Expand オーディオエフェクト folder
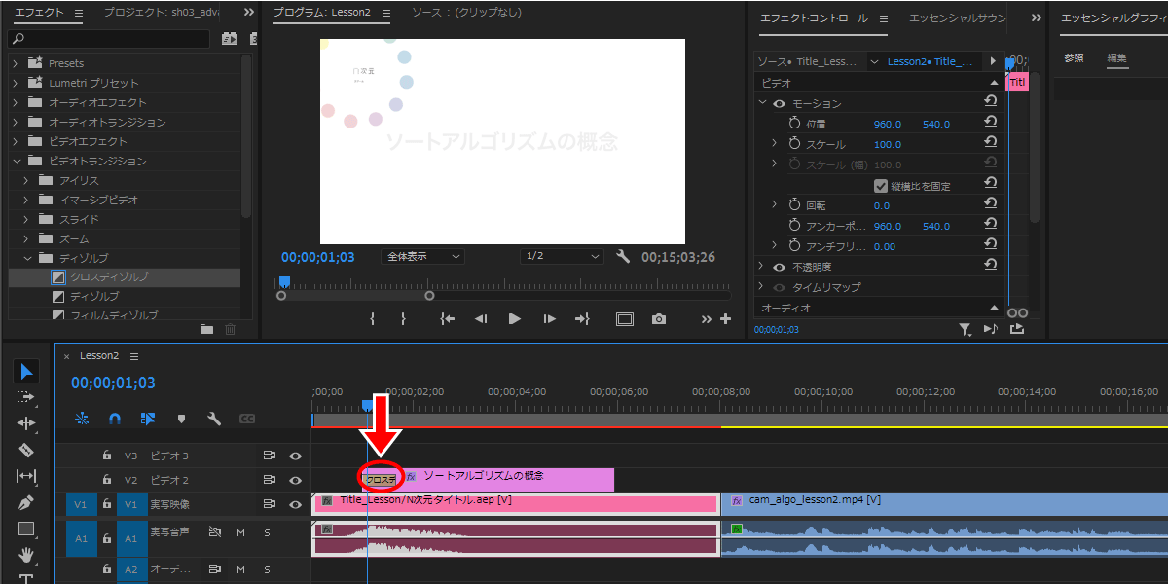This screenshot has width=1168, height=584. click(x=16, y=102)
